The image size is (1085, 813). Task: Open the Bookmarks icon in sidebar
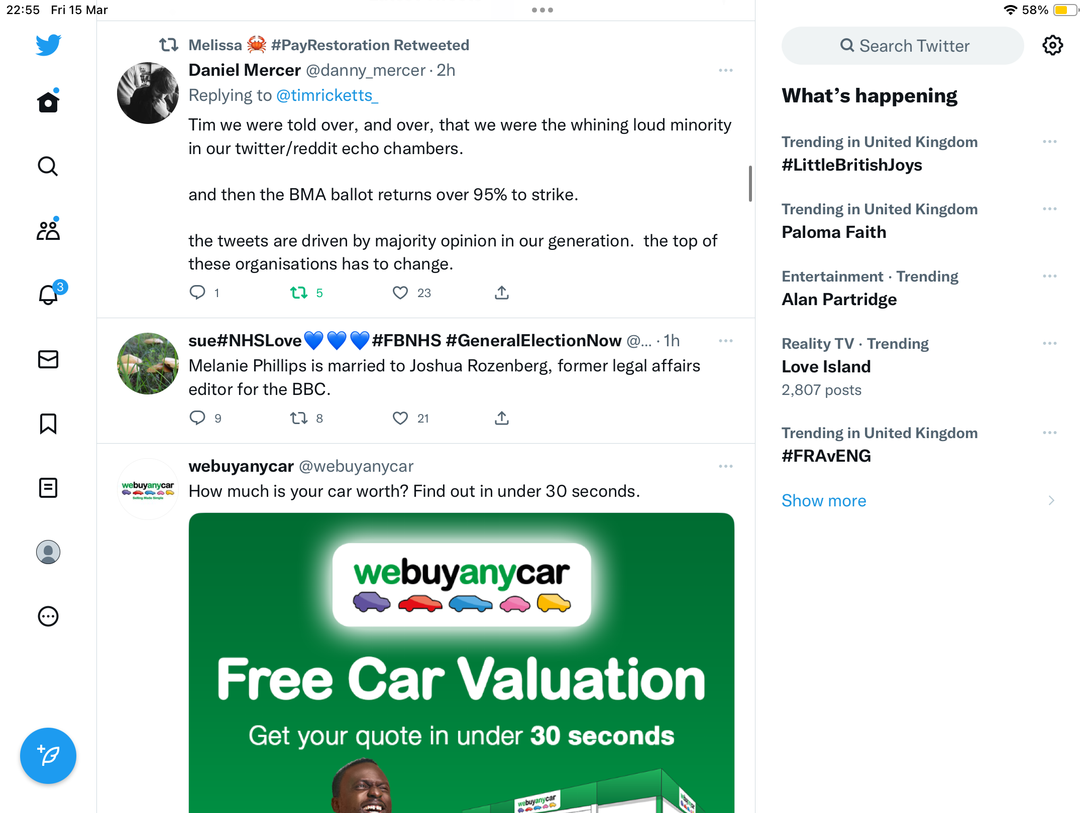tap(48, 424)
